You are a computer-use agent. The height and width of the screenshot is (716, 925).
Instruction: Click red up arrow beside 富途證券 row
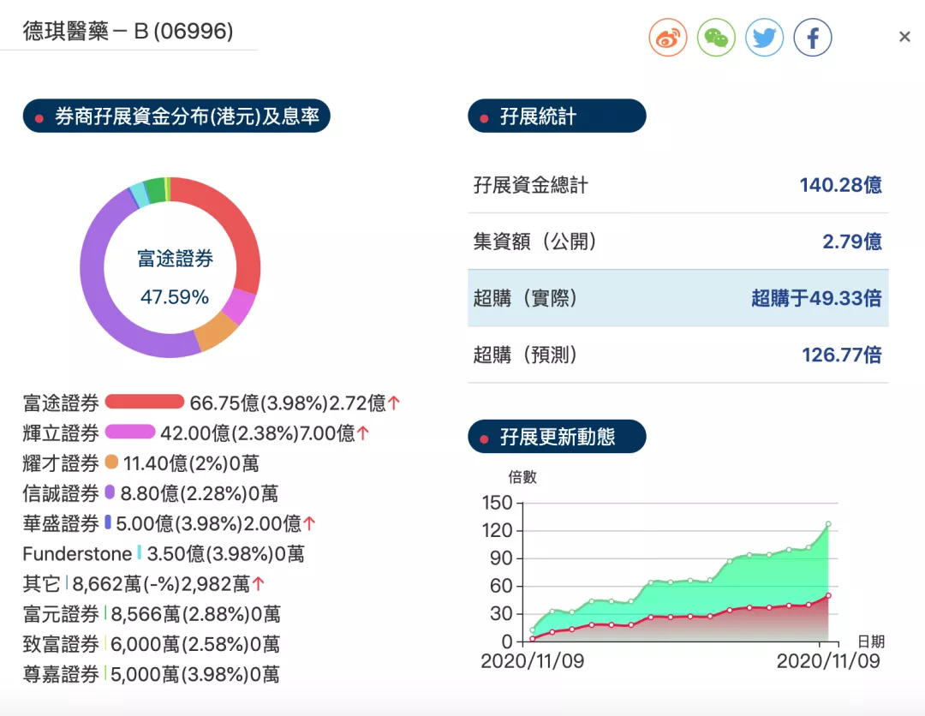(x=394, y=403)
